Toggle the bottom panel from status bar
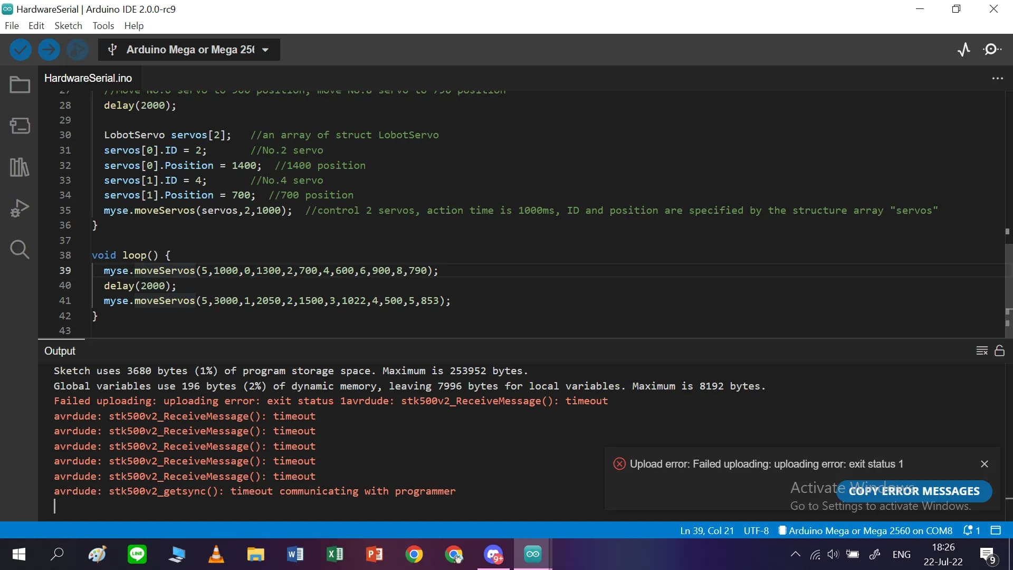Viewport: 1013px width, 570px height. point(996,530)
